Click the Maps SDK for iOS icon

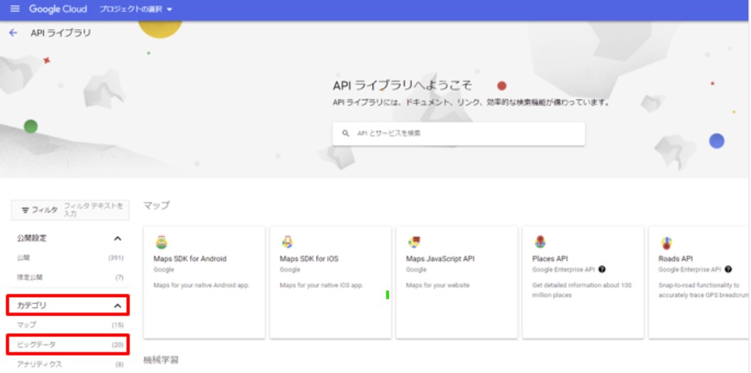tap(287, 242)
